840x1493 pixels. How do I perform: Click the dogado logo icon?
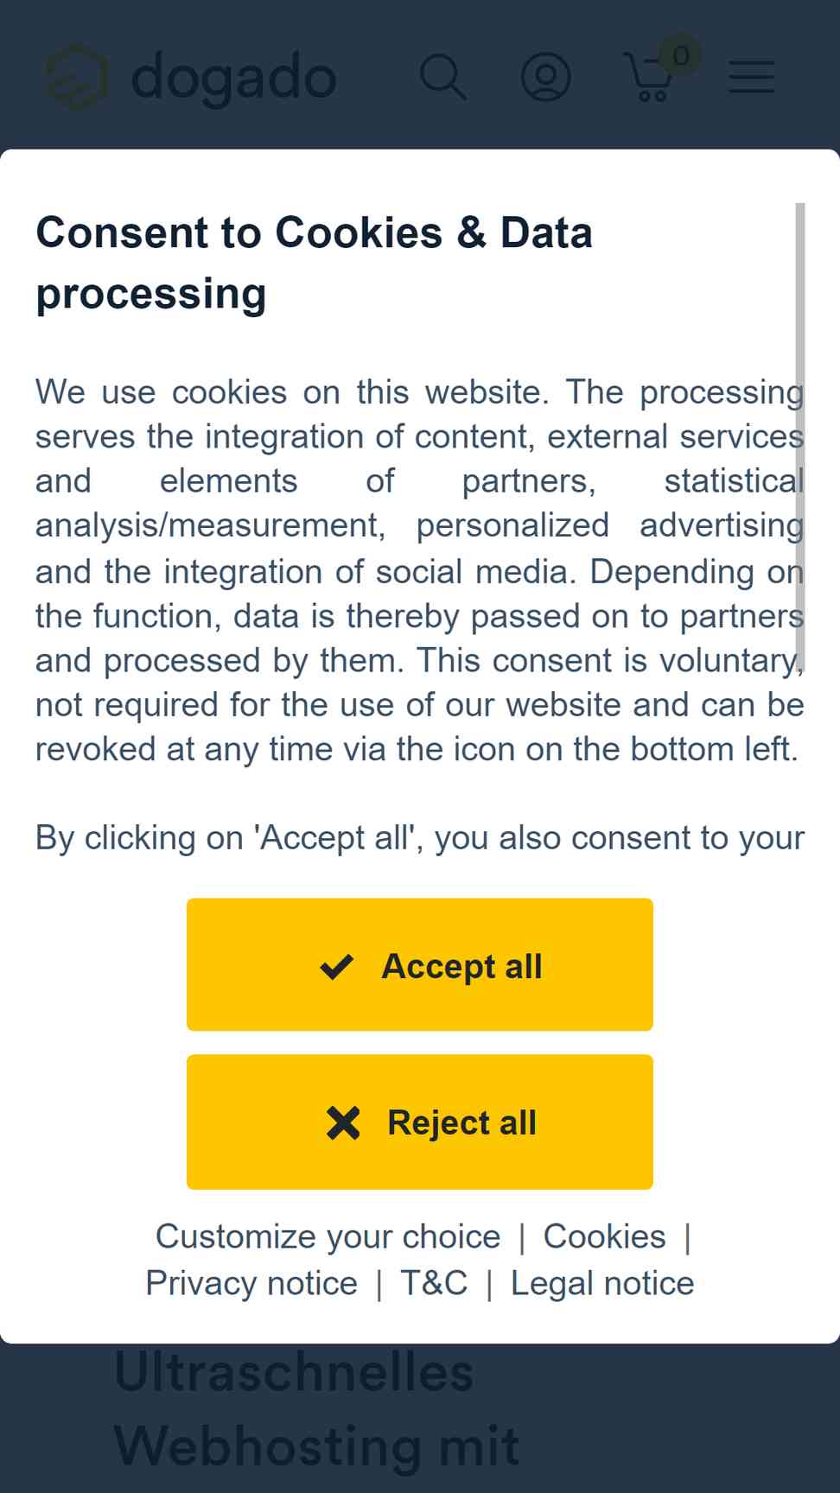[x=76, y=78]
